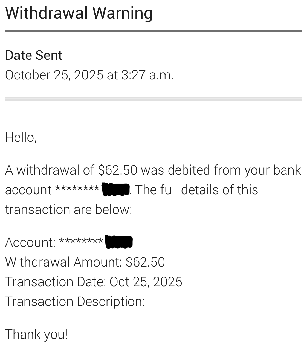Click the words "A withdrawal of"
Image resolution: width=307 pixels, height=350 pixels.
[x=50, y=170]
